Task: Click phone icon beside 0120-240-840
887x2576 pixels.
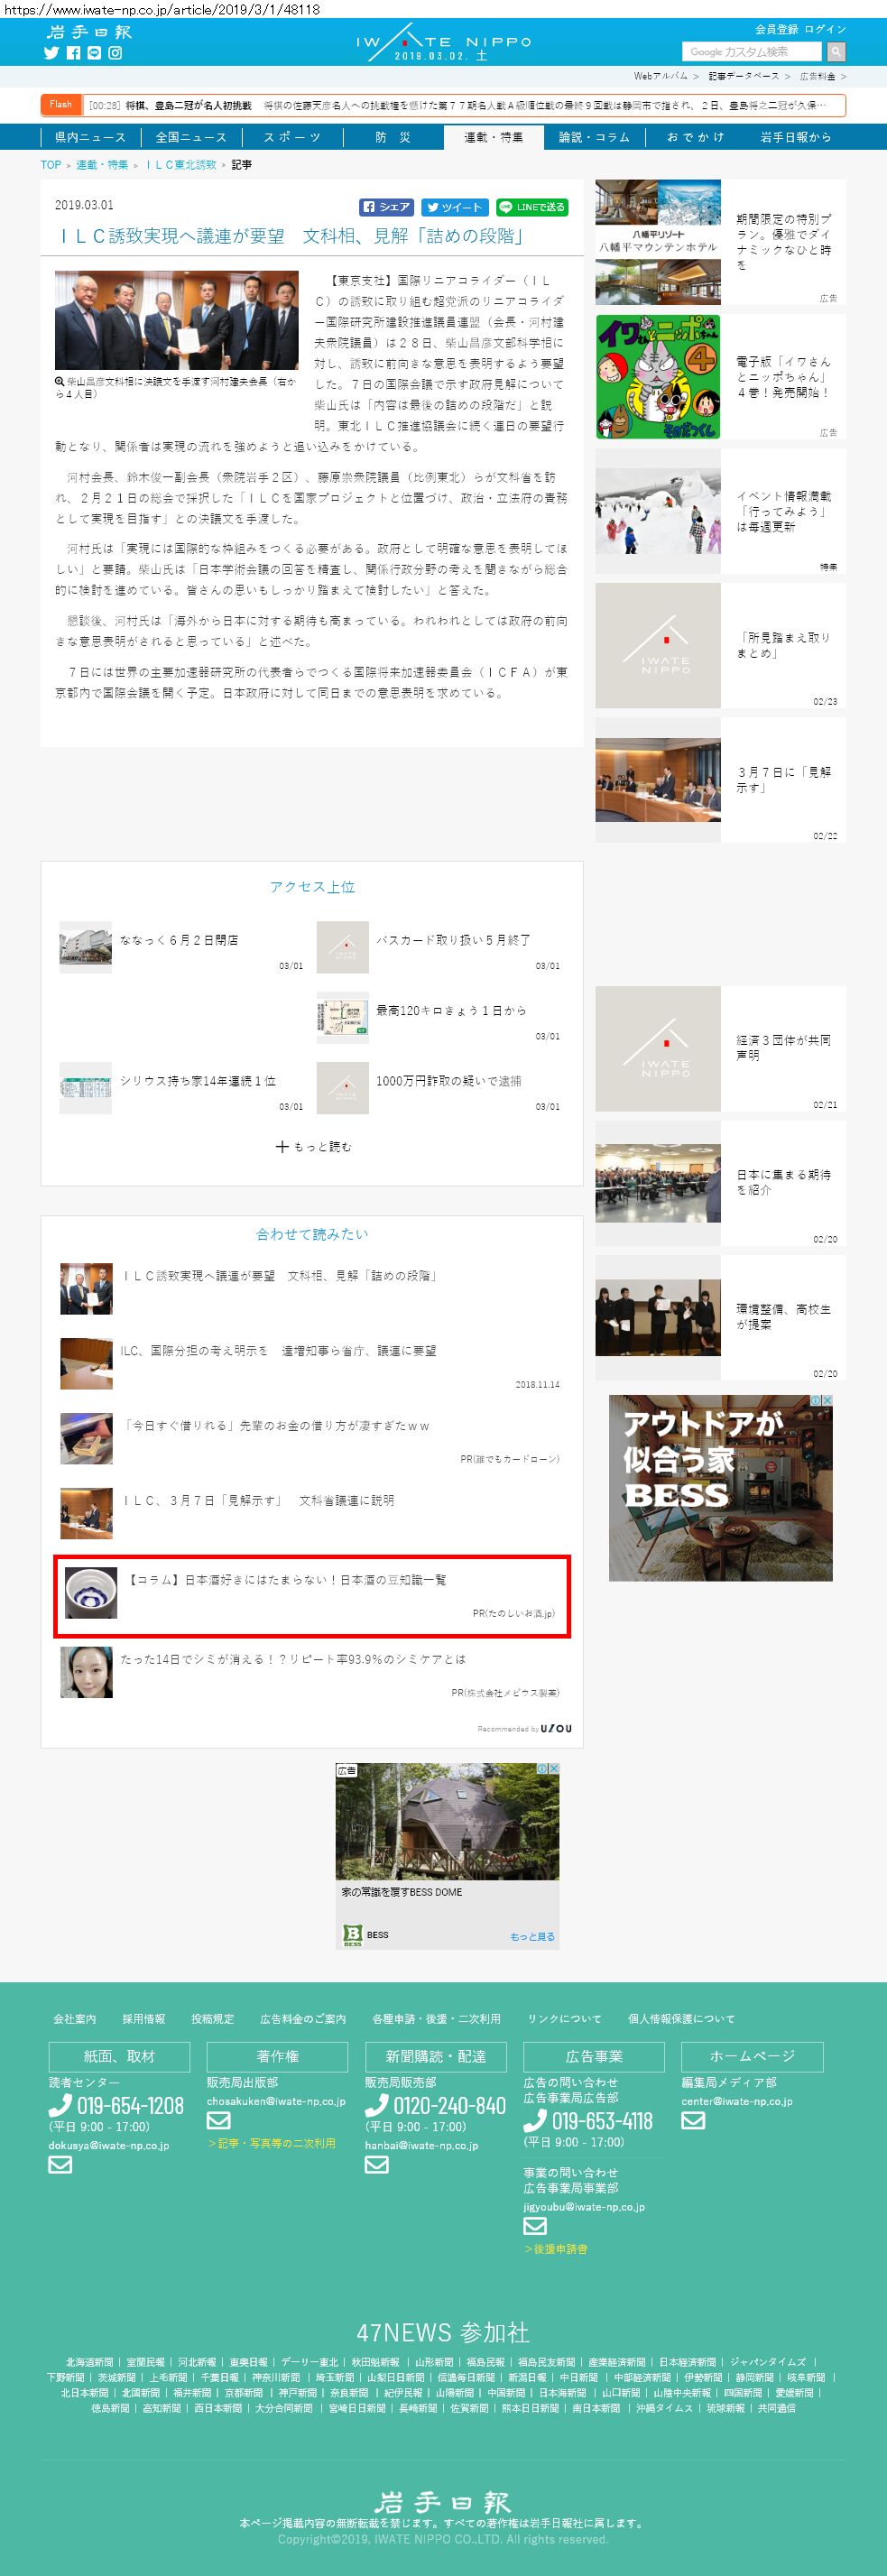Action: click(x=376, y=2104)
